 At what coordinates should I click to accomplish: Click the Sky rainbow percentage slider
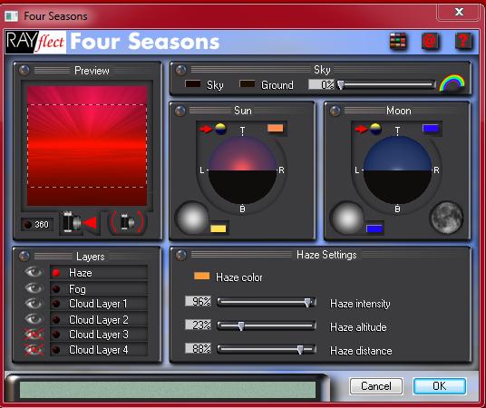point(386,84)
